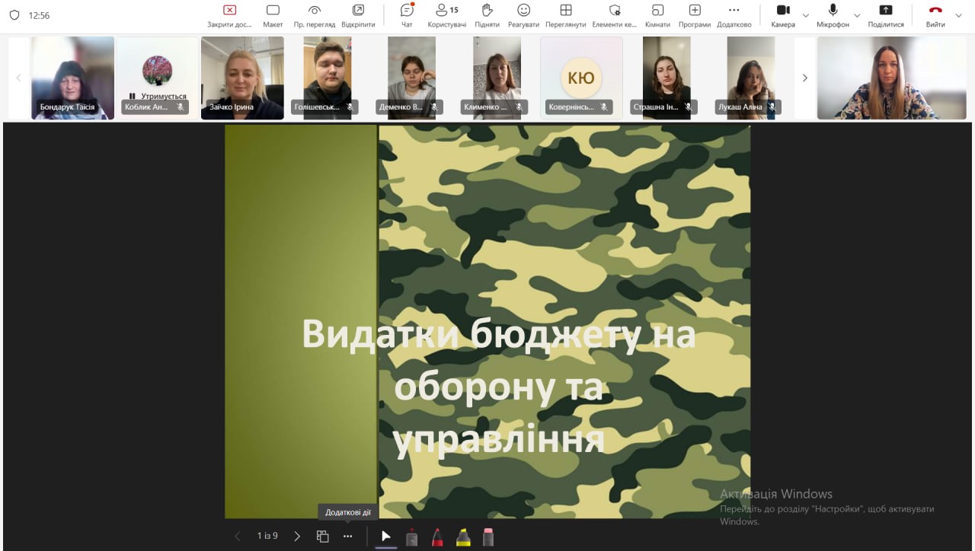
Task: Pick the yellow highlighter tool
Action: [x=462, y=537]
